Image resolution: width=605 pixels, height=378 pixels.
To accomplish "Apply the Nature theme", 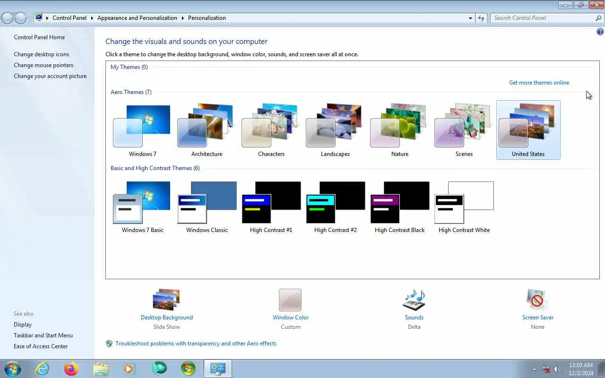I will pyautogui.click(x=399, y=130).
